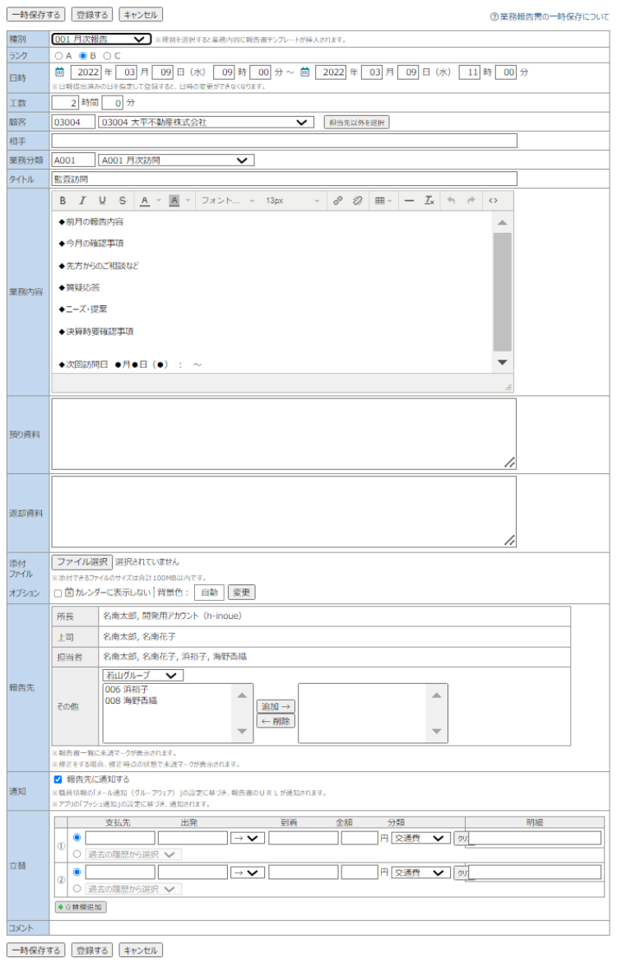Select 008 海野香織 in staff list
617x963 pixels.
[x=131, y=700]
